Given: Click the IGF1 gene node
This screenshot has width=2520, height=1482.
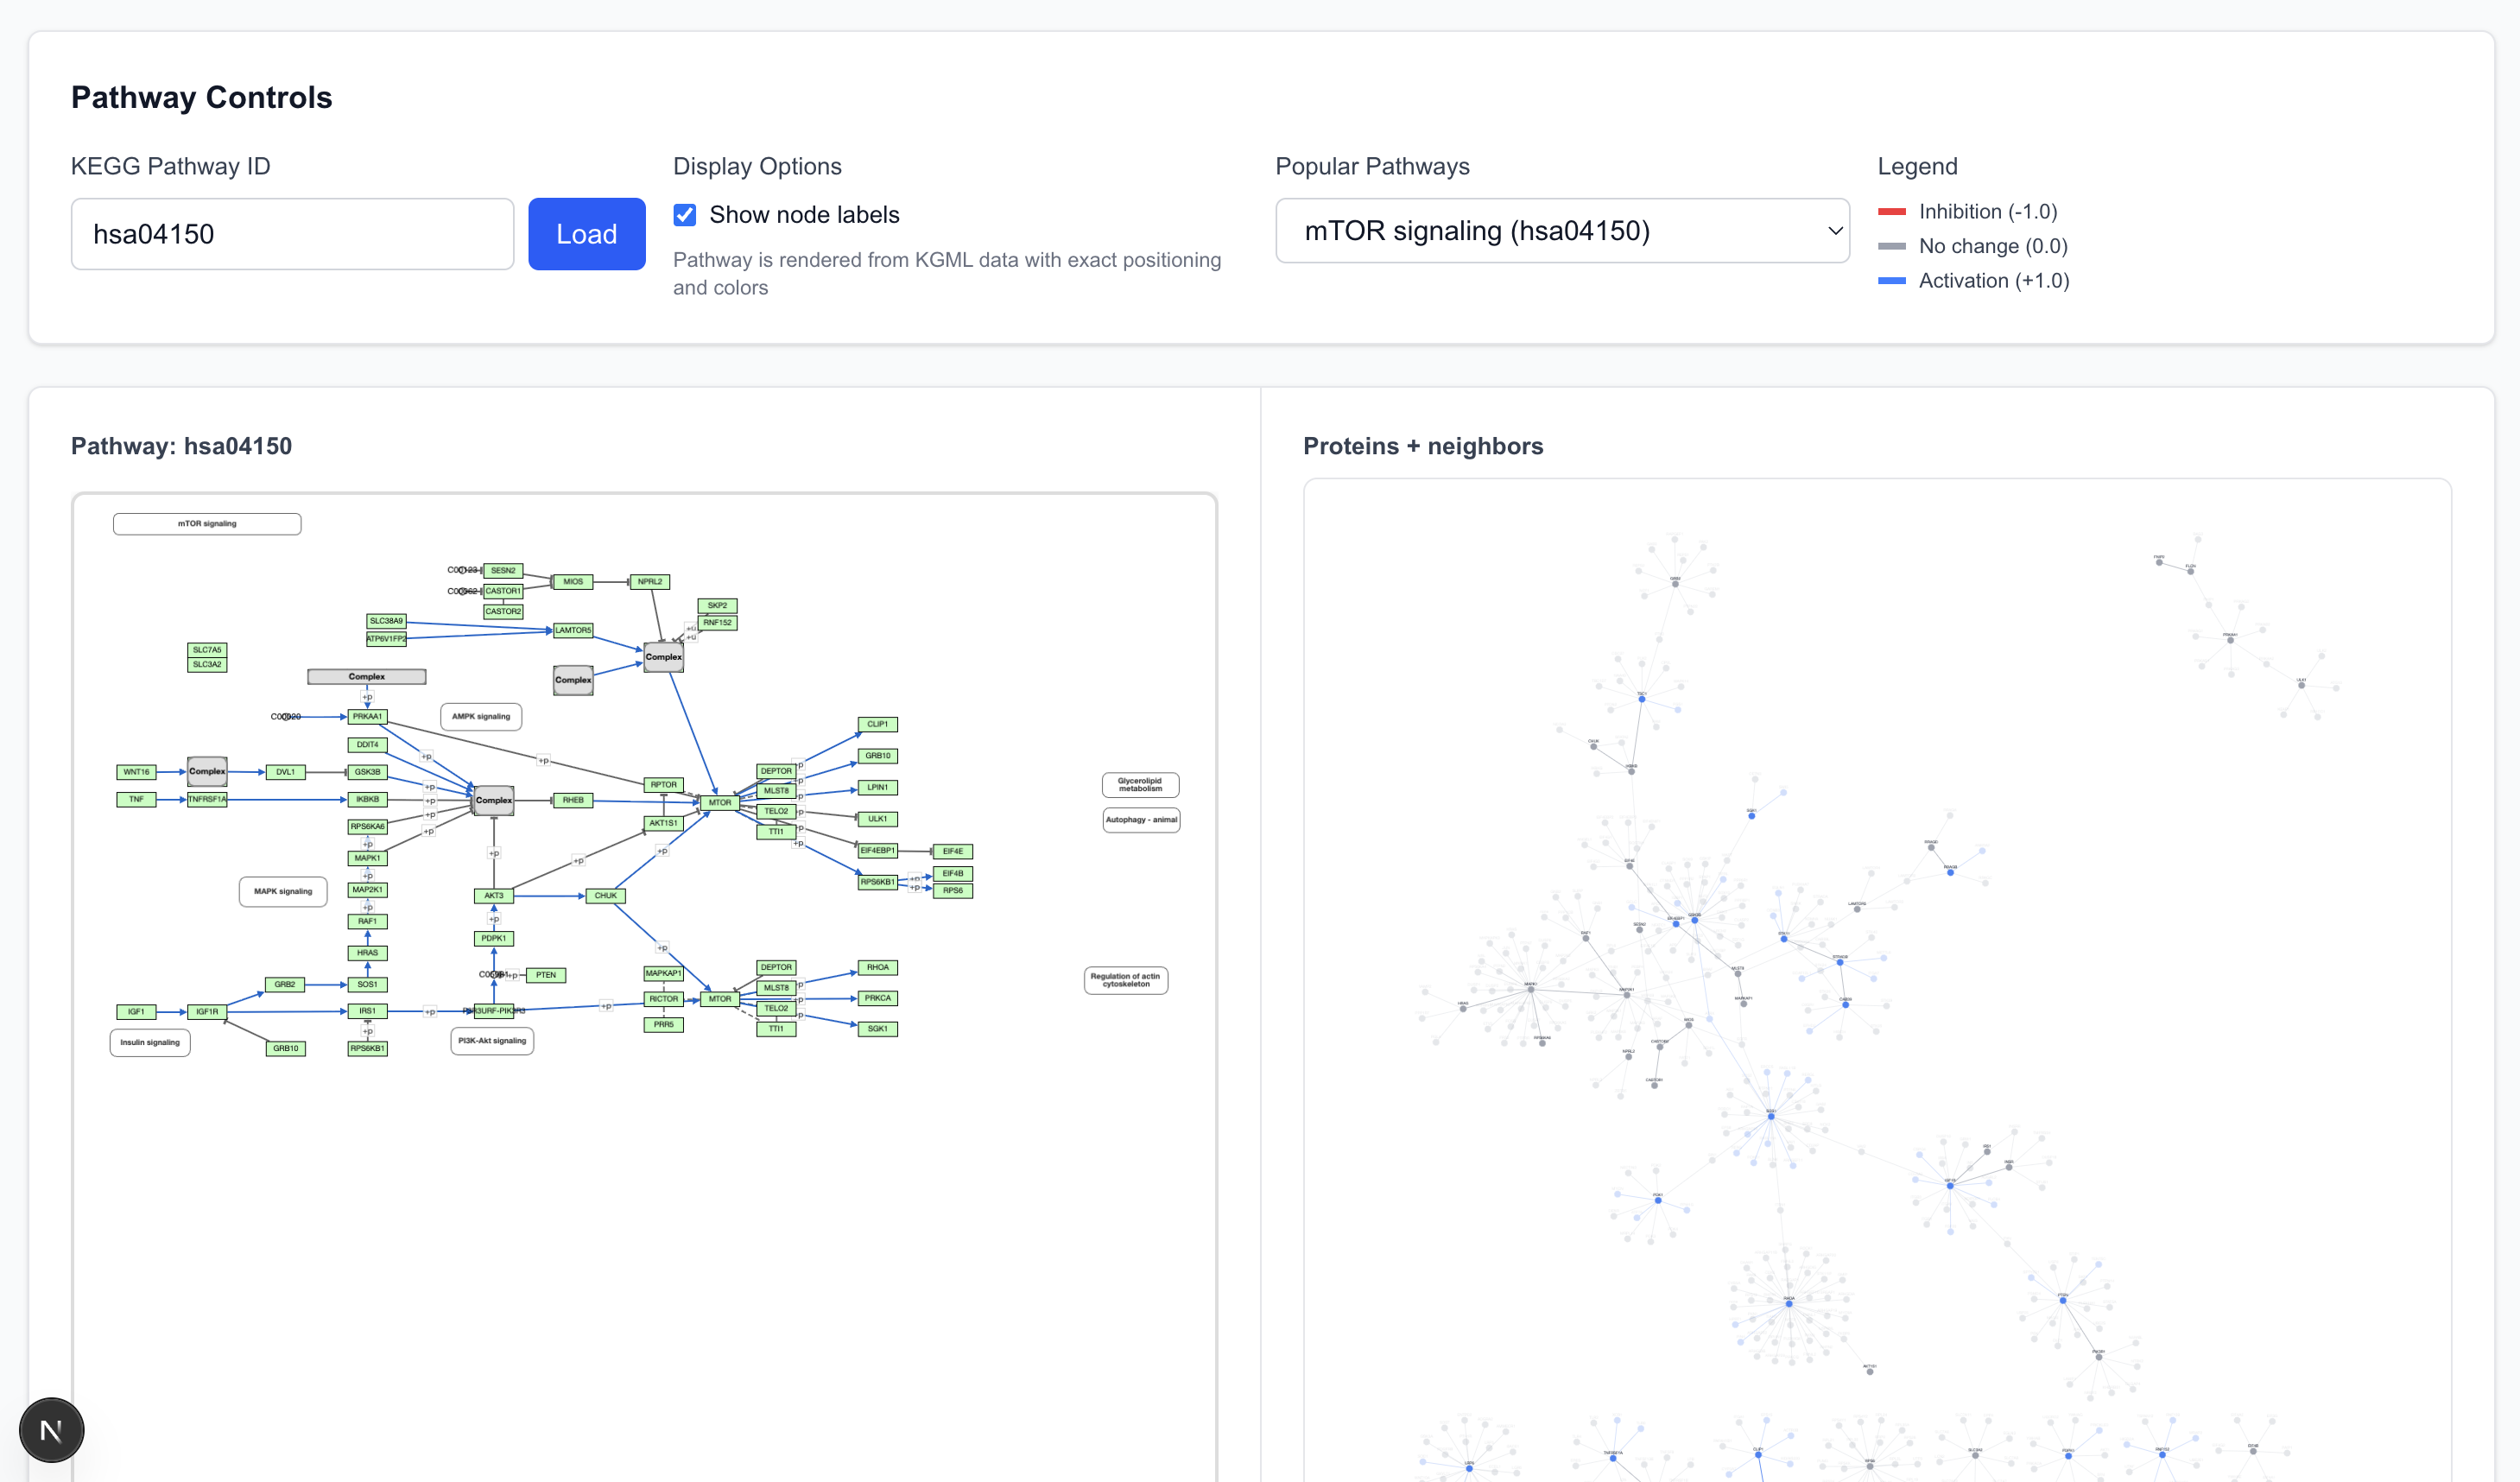Looking at the screenshot, I should 136,1012.
